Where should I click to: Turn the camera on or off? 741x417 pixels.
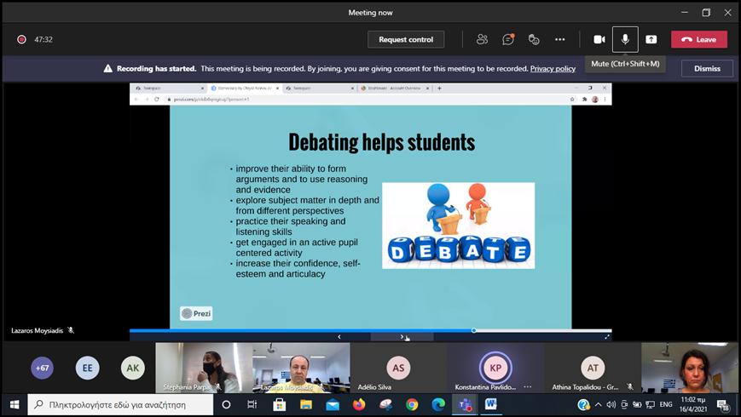pyautogui.click(x=599, y=40)
